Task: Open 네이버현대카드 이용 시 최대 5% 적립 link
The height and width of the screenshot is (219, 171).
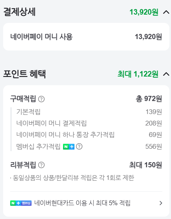Action: tap(82, 203)
